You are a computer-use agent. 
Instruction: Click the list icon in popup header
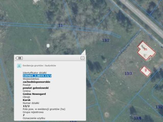pos(19,58)
